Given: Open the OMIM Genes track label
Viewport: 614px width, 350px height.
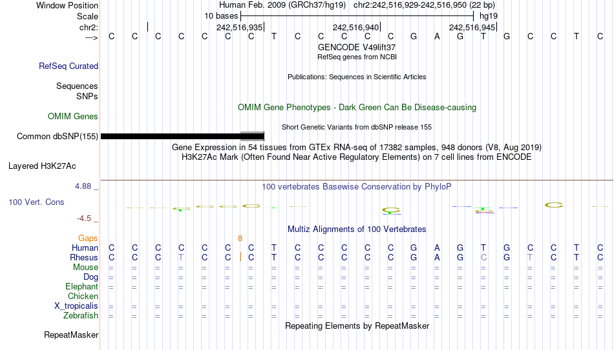Looking at the screenshot, I should tap(73, 117).
